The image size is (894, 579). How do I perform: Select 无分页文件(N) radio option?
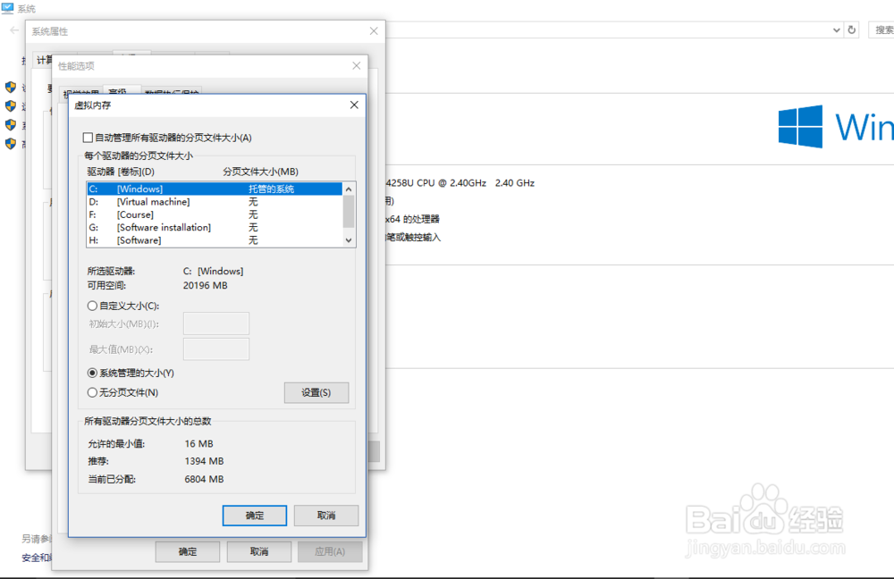point(92,392)
